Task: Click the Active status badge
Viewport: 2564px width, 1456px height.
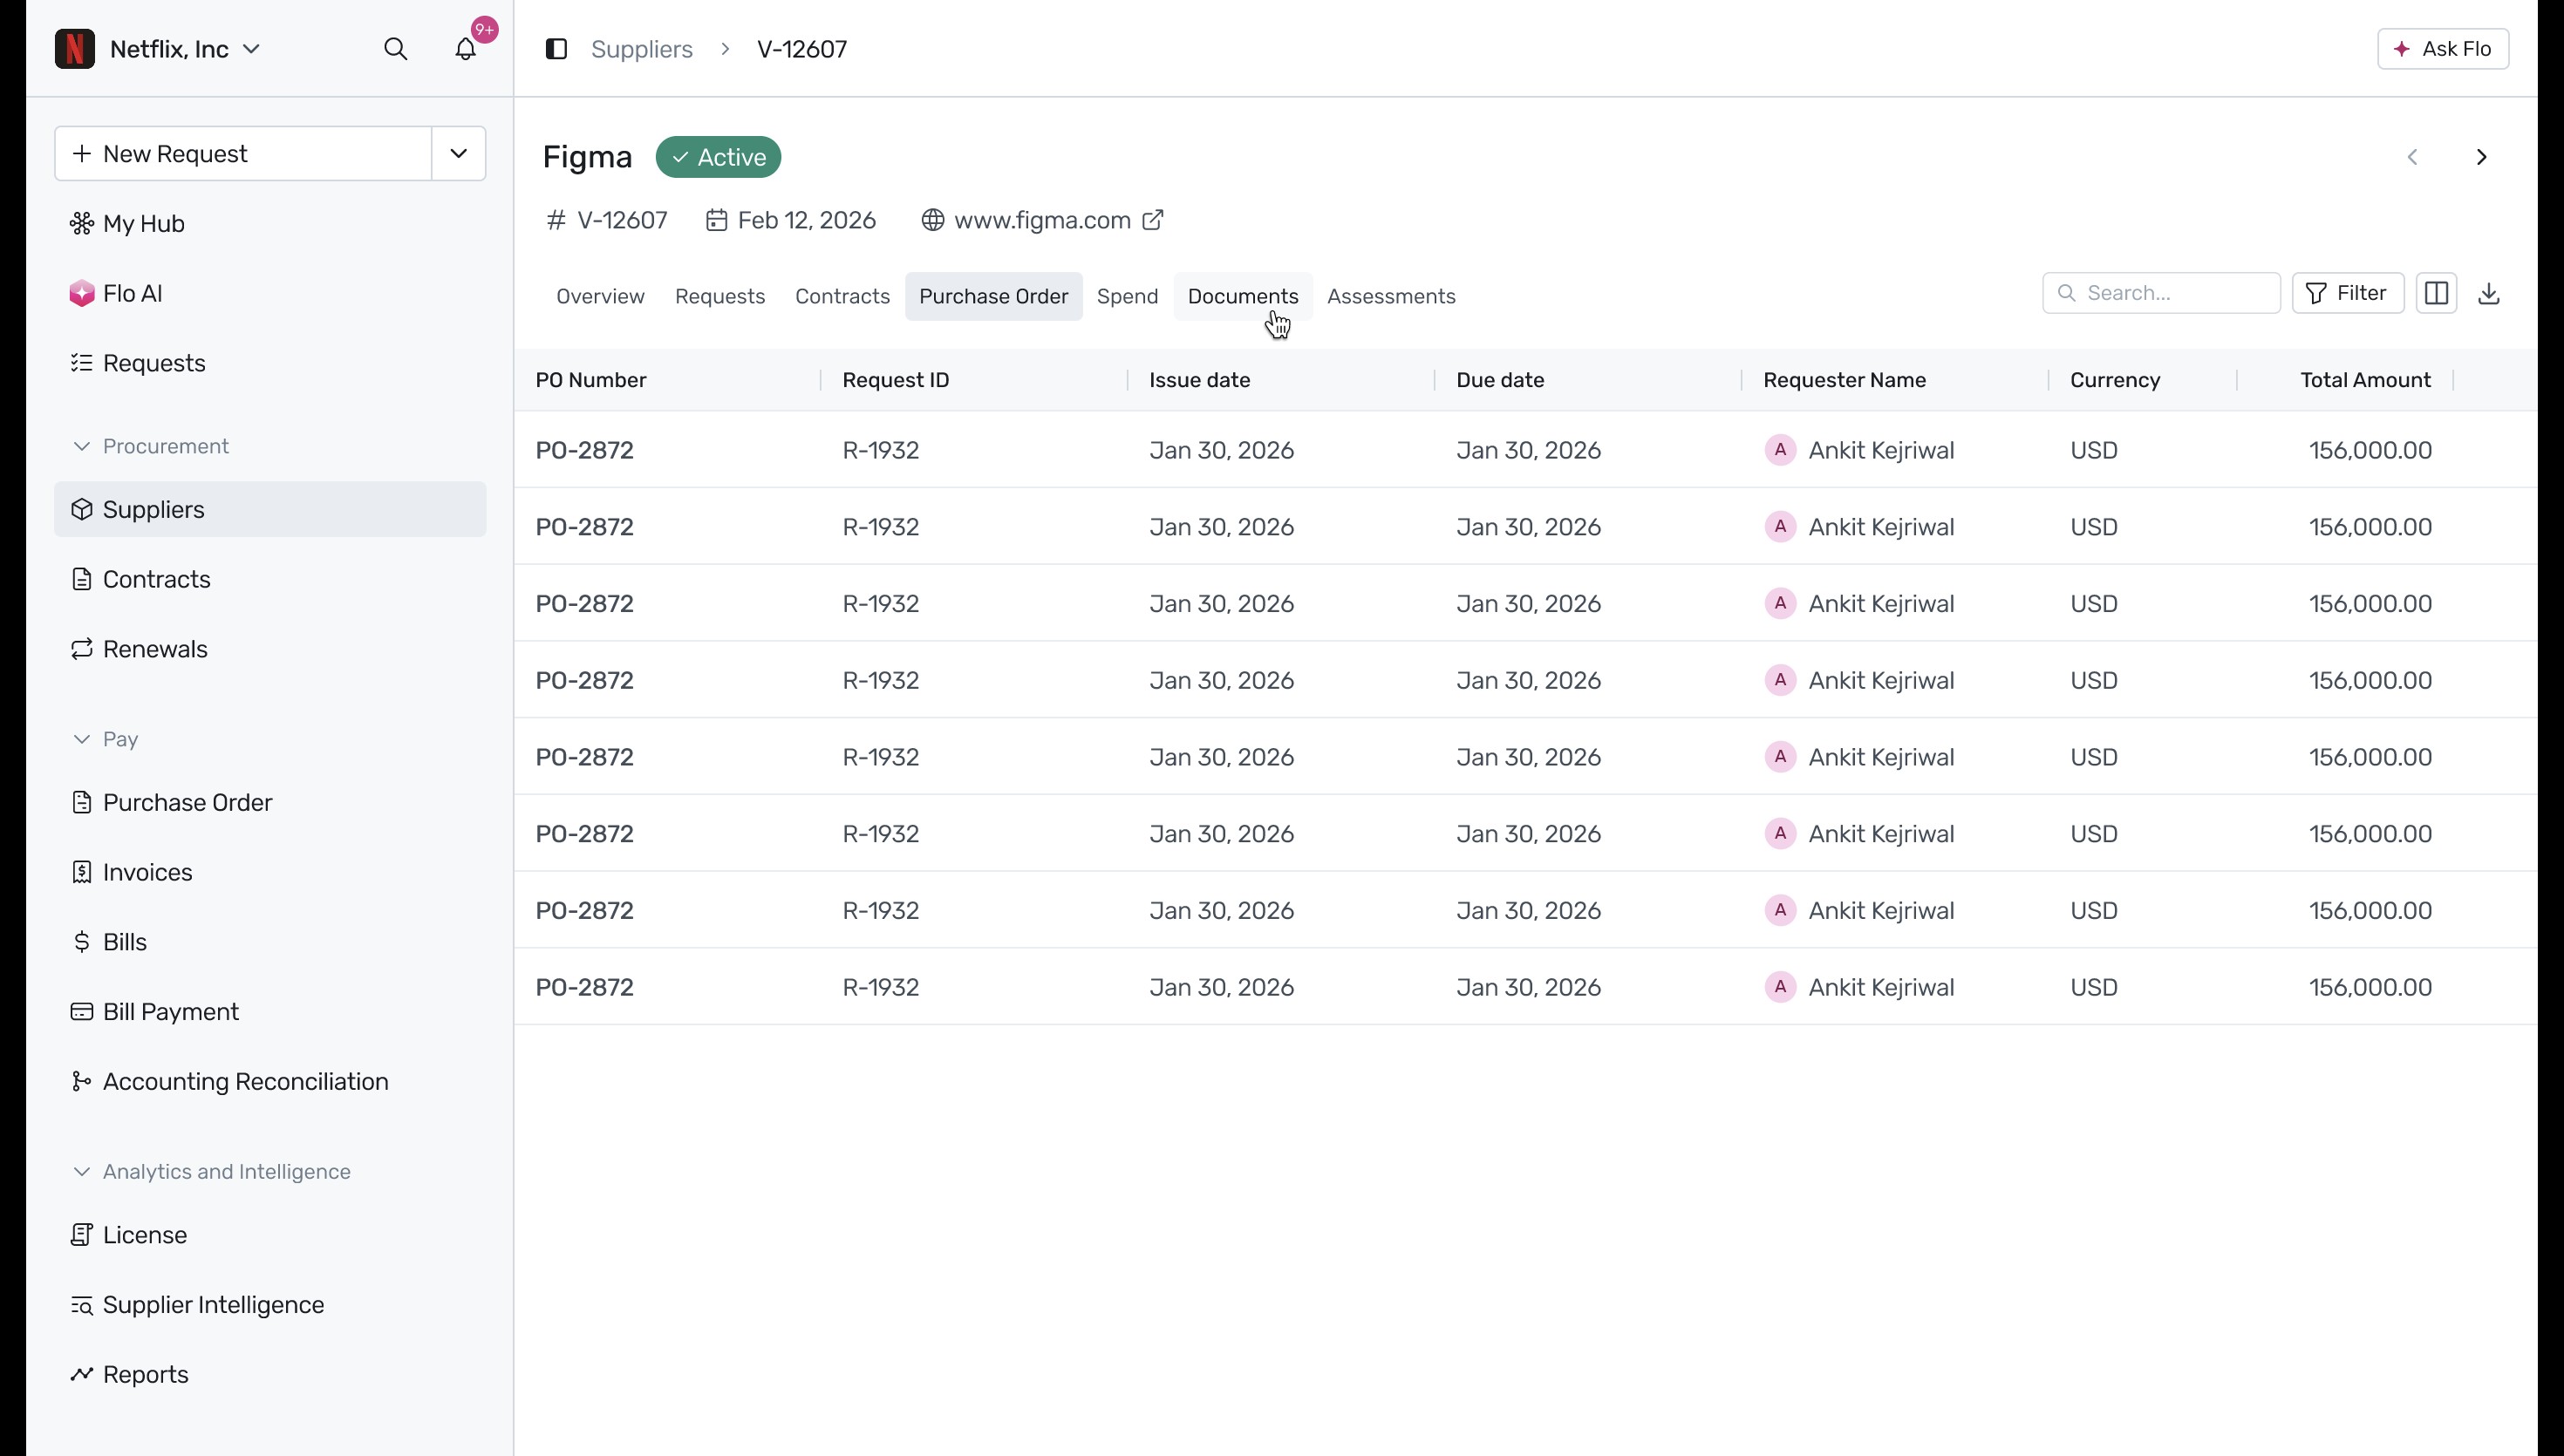Action: (x=718, y=157)
